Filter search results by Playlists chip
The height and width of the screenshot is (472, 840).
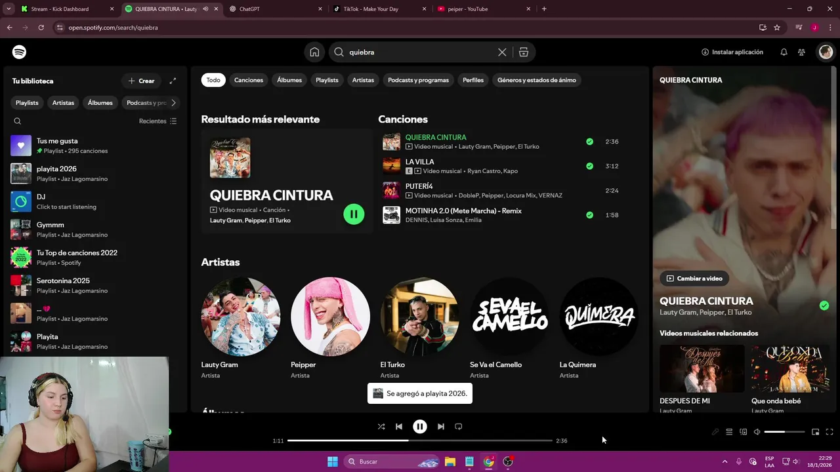pyautogui.click(x=327, y=80)
